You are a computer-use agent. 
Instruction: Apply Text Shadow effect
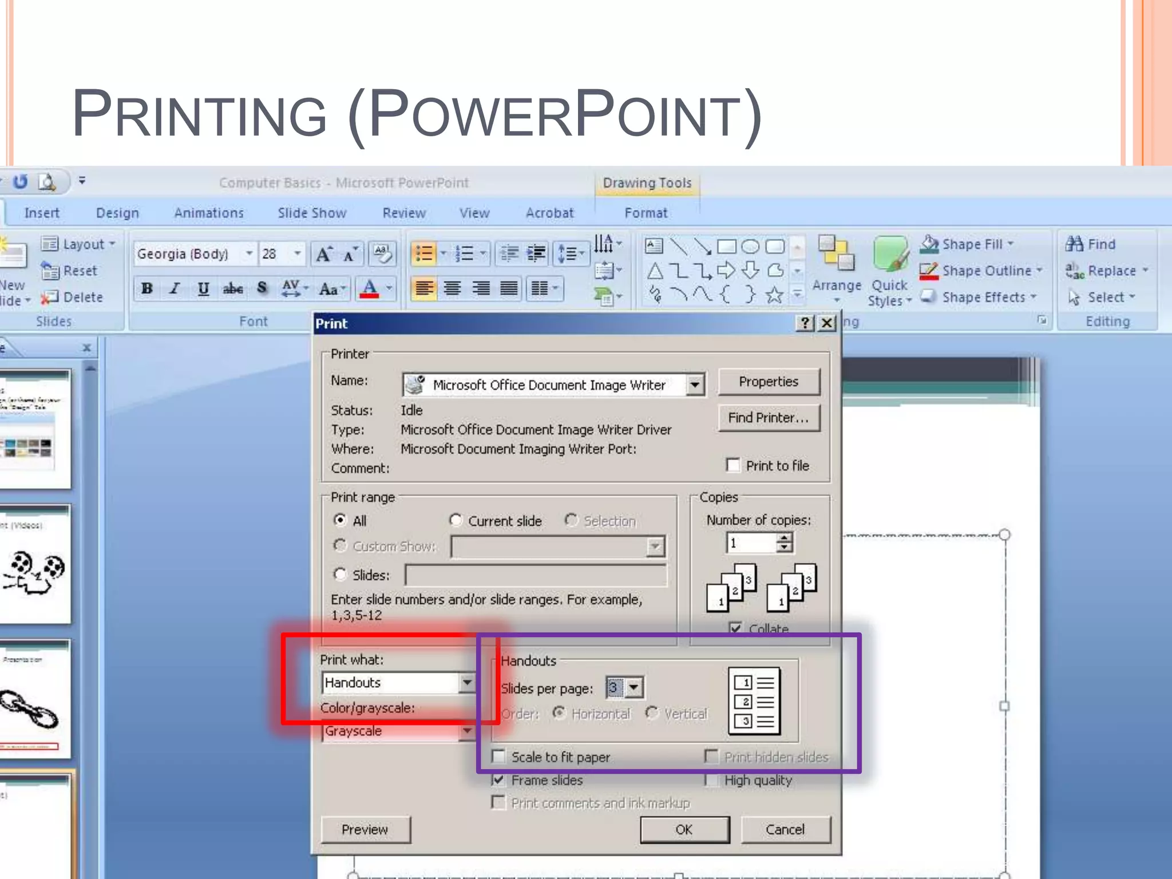click(x=262, y=288)
